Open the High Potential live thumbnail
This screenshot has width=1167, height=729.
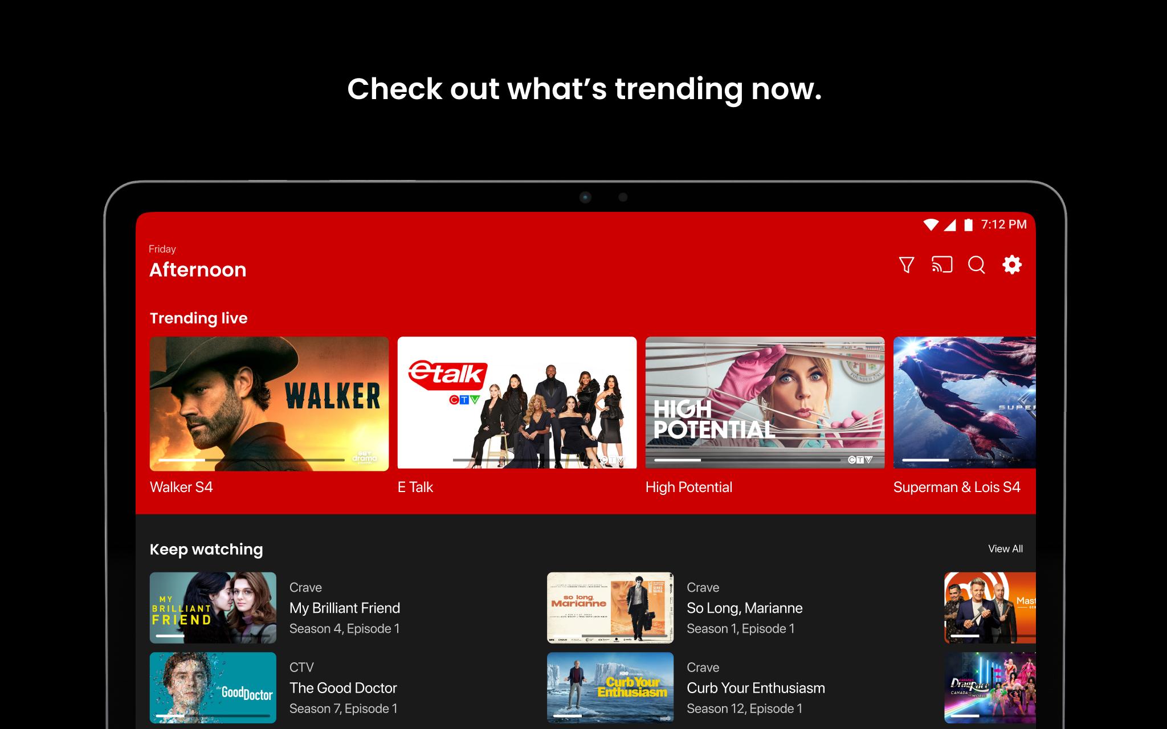765,403
